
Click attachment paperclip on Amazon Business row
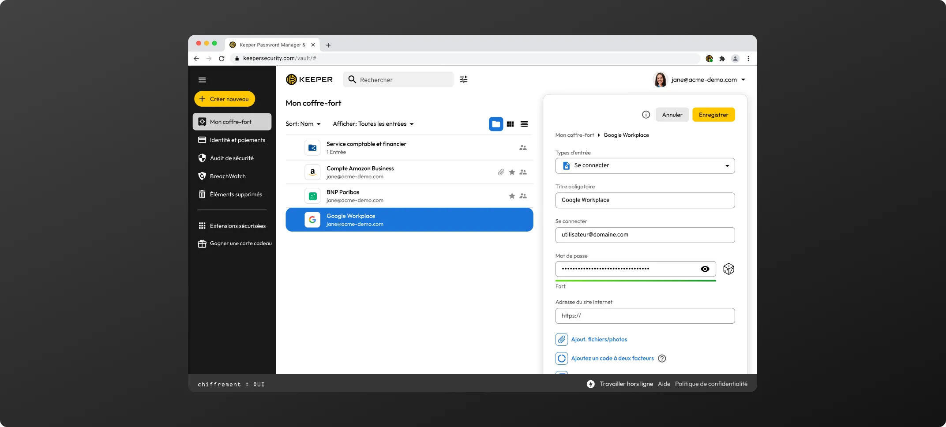pyautogui.click(x=501, y=172)
